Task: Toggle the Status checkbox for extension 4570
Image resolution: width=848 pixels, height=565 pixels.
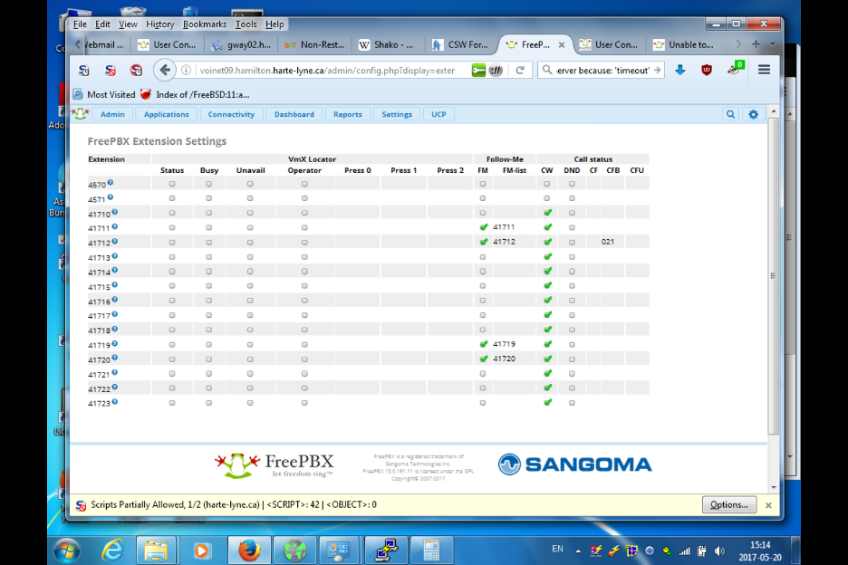Action: click(171, 184)
